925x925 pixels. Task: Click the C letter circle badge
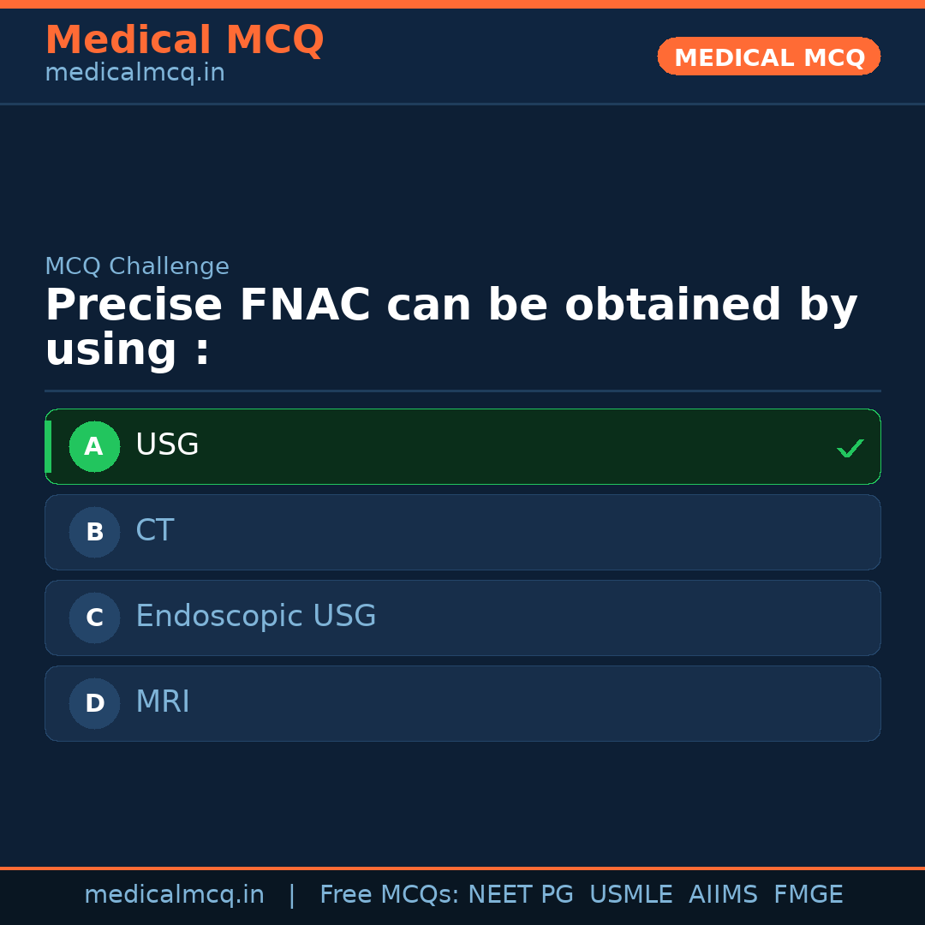[94, 618]
